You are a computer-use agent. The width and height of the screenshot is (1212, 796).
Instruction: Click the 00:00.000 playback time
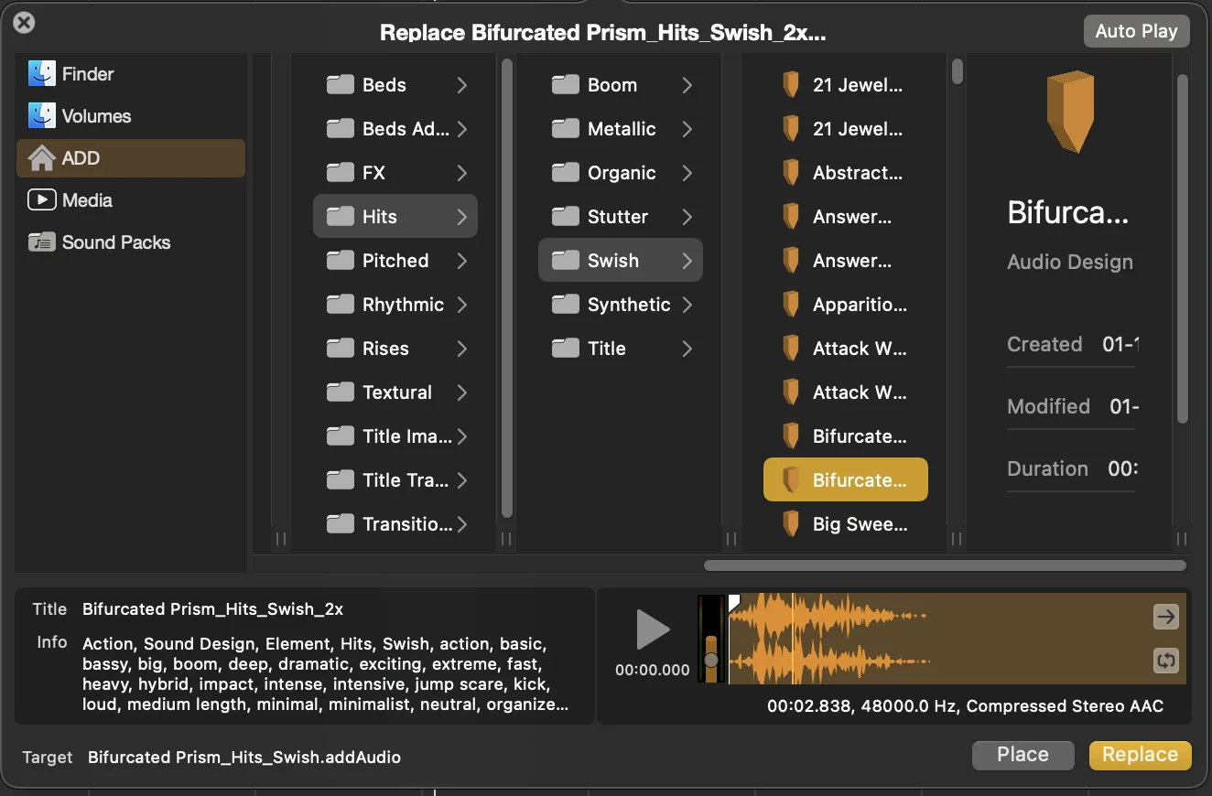point(653,670)
